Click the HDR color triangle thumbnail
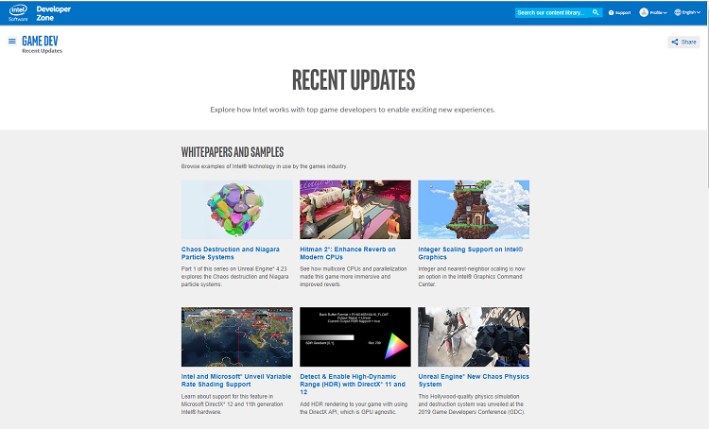Image resolution: width=709 pixels, height=429 pixels. point(355,336)
